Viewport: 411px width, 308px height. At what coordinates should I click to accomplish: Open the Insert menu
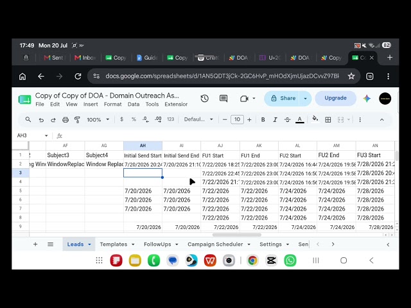(91, 104)
